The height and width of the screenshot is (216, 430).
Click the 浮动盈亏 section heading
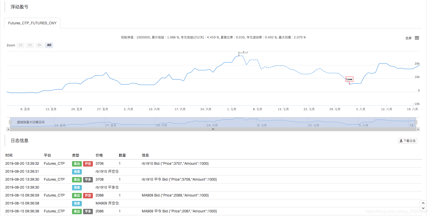(19, 7)
